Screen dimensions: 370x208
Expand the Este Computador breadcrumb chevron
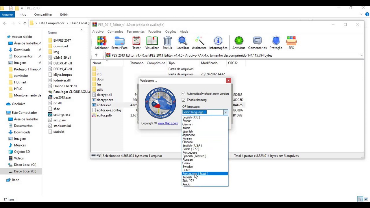coord(67,23)
